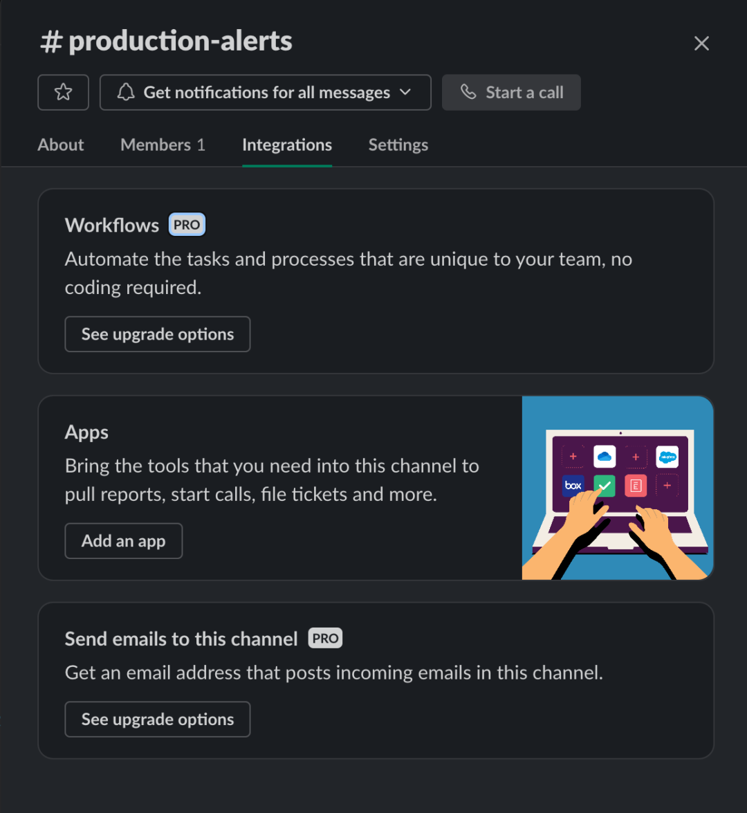Image resolution: width=747 pixels, height=813 pixels.
Task: Click the Box app icon in the illustration
Action: tap(573, 485)
